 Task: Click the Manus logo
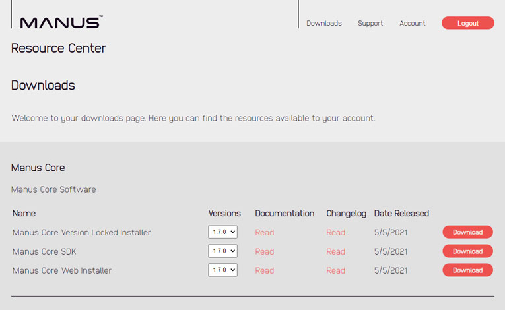click(x=61, y=23)
